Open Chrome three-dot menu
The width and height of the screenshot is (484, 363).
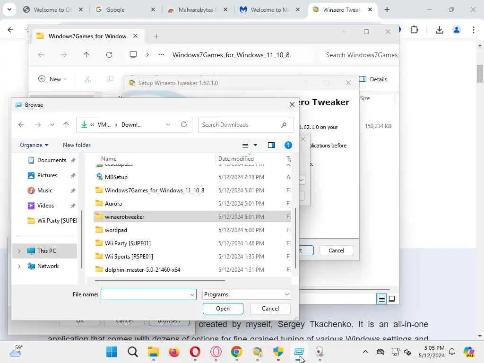click(x=474, y=30)
